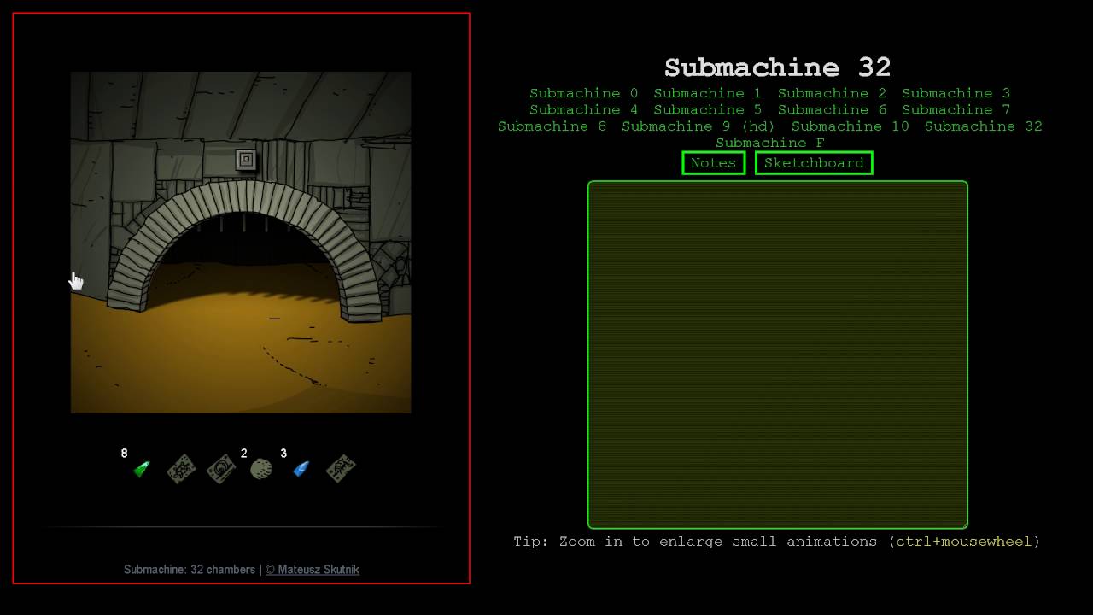Screen dimensions: 1093x615
Task: Open the Submachine F link
Action: pos(769,143)
